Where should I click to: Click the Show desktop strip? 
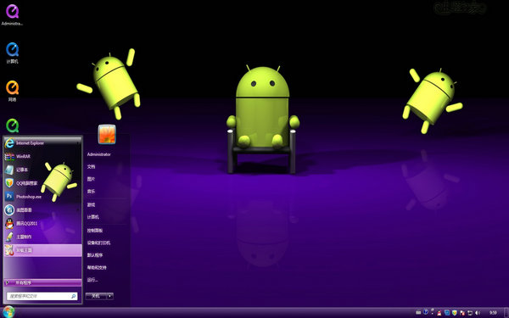tap(506, 313)
